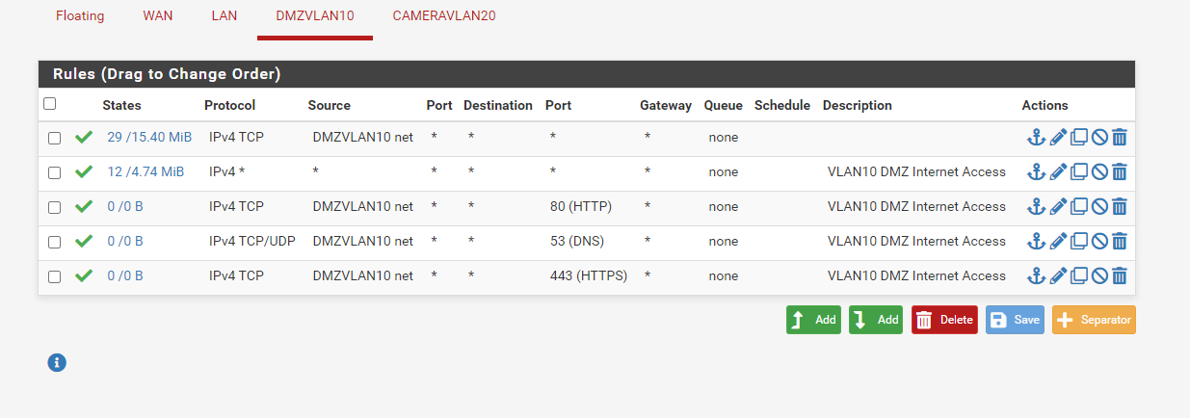Edit the 53 (DNS) rule with pencil icon
This screenshot has width=1190, height=418.
coord(1058,242)
